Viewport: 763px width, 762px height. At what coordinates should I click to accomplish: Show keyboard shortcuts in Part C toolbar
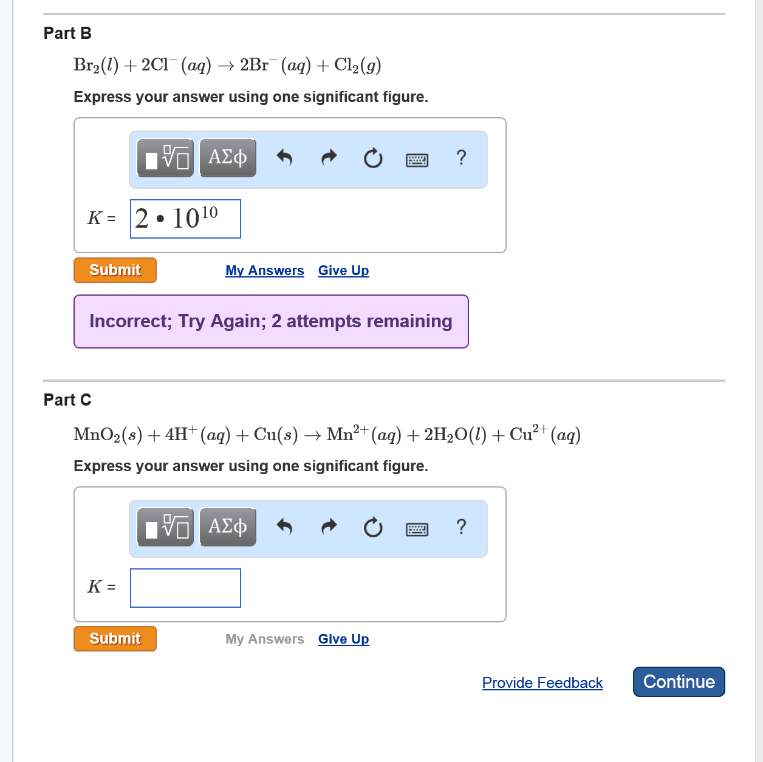click(417, 529)
